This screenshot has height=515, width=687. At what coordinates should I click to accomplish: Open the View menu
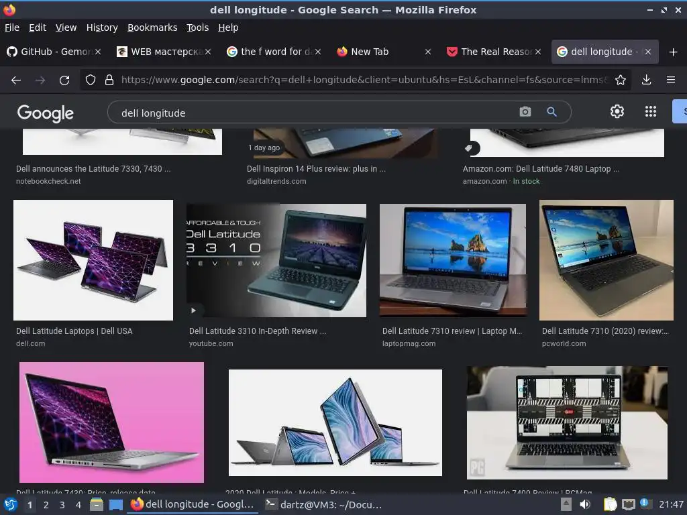point(66,27)
